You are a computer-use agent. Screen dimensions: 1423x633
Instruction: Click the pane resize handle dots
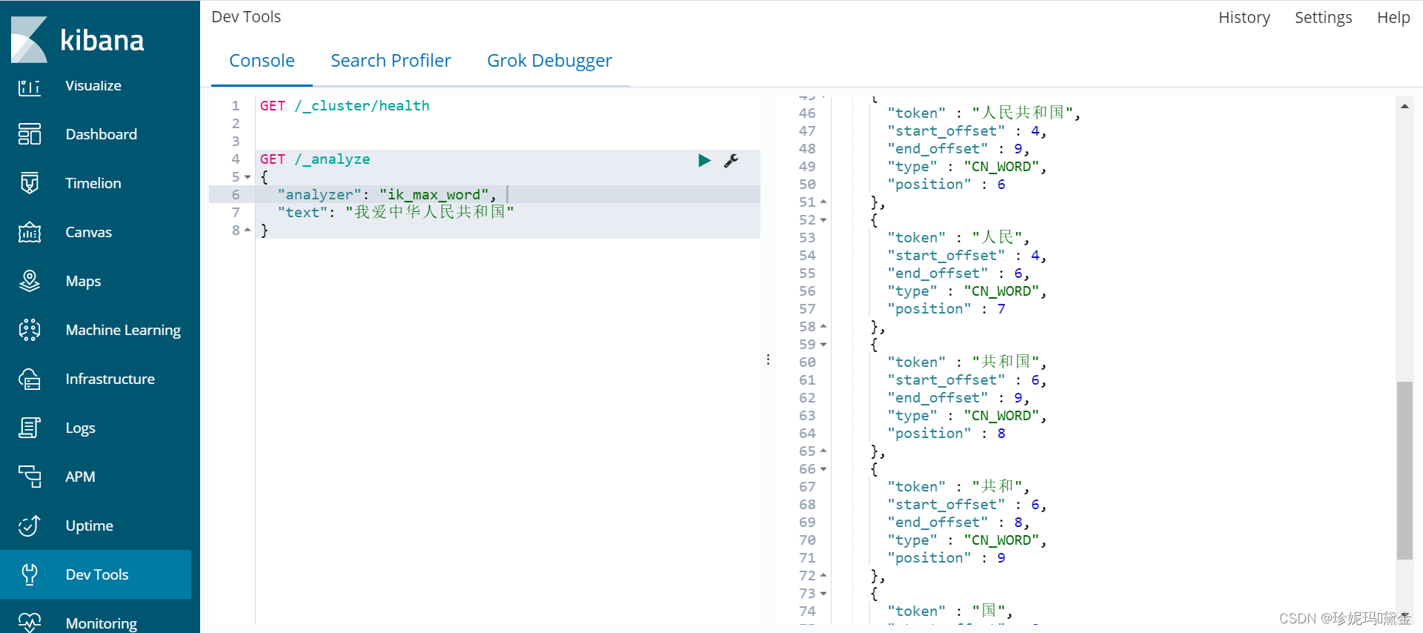[768, 359]
